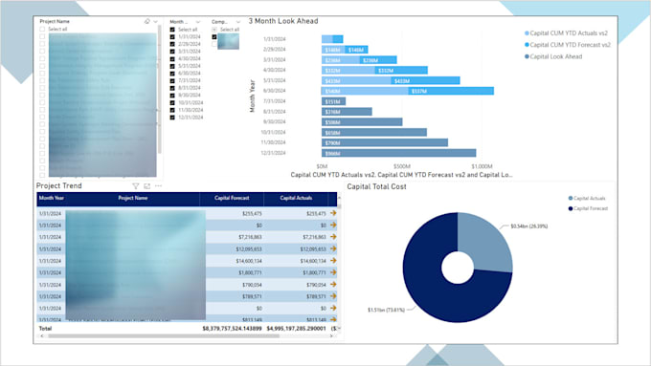This screenshot has width=651, height=366.
Task: Select 5/31/2024 actuals bar $433M
Action: pos(356,80)
